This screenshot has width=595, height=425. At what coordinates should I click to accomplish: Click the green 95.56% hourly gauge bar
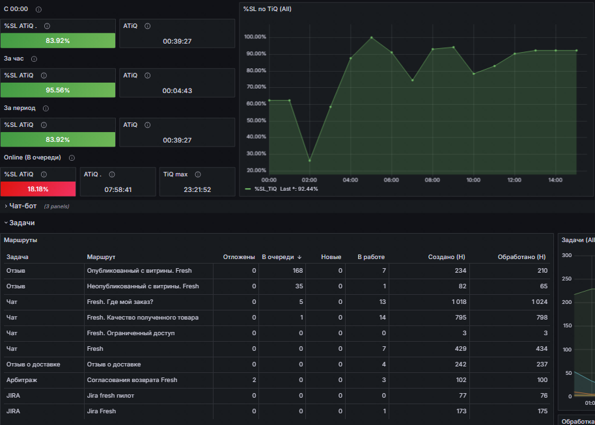point(58,90)
